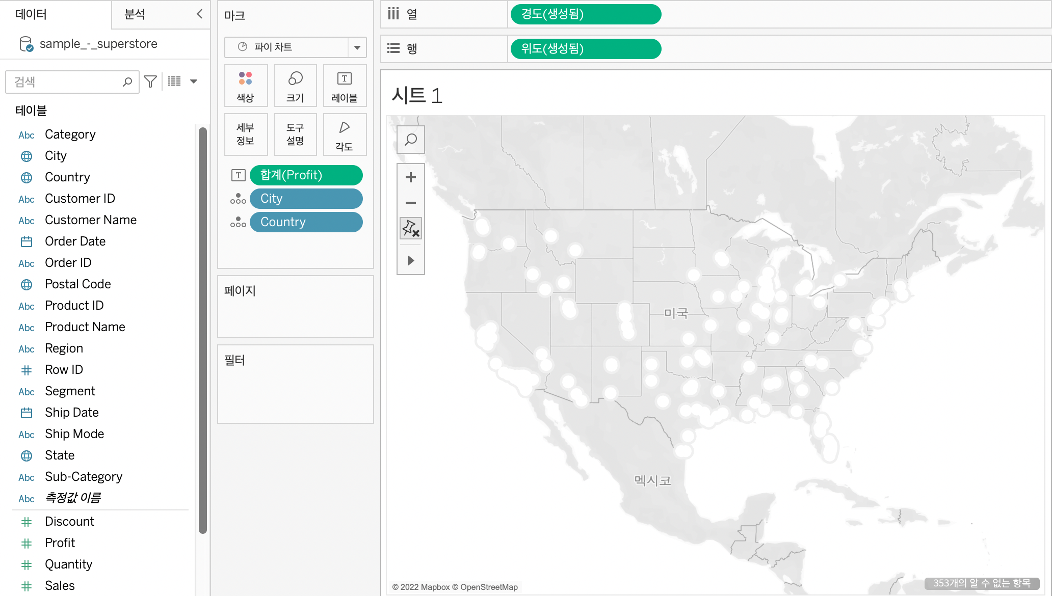This screenshot has width=1052, height=596.
Task: Zoom in on the map
Action: tap(411, 177)
